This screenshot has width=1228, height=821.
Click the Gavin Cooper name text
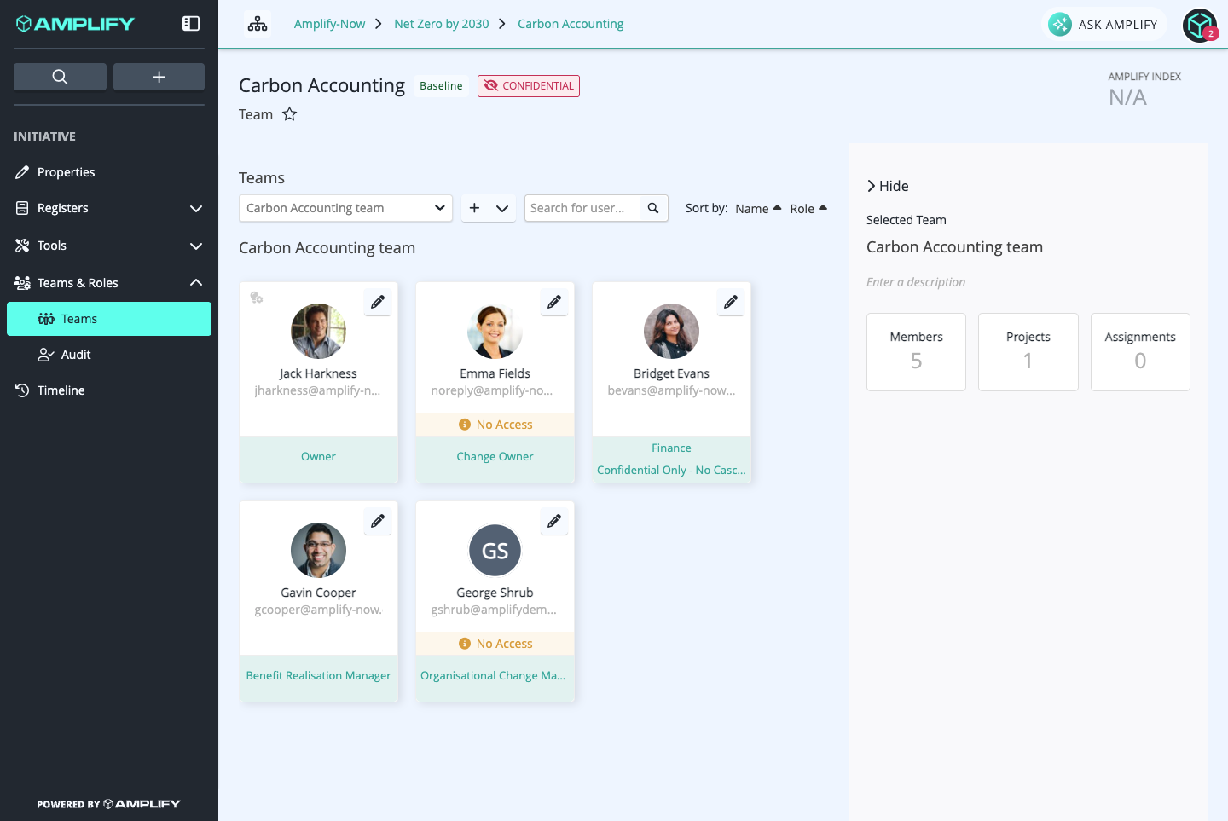pos(318,593)
